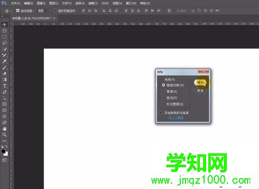Close the 未标题-1 document tab
The height and width of the screenshot is (189, 259).
tap(54, 18)
